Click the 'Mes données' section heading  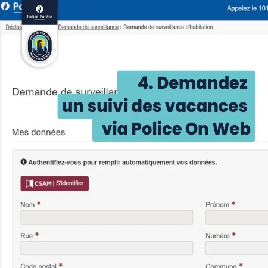[x=39, y=132]
